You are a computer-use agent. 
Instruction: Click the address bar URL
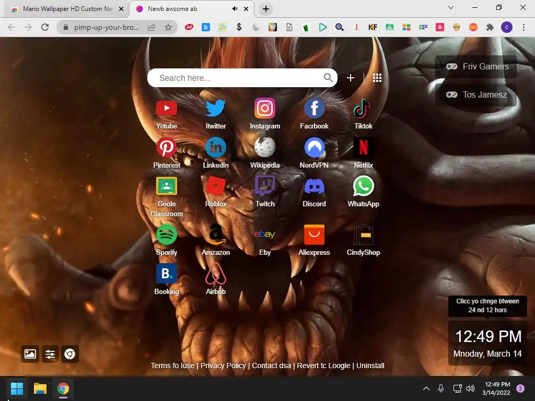pos(107,27)
